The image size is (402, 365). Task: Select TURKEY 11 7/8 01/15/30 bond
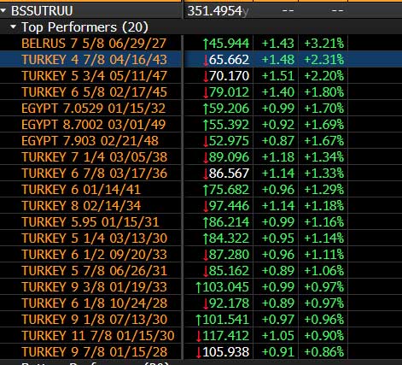point(98,336)
